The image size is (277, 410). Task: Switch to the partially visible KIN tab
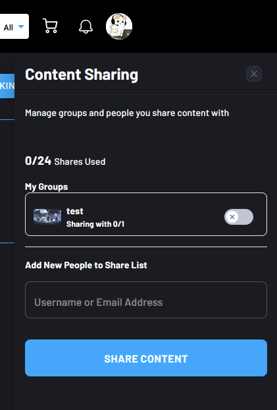[x=7, y=86]
